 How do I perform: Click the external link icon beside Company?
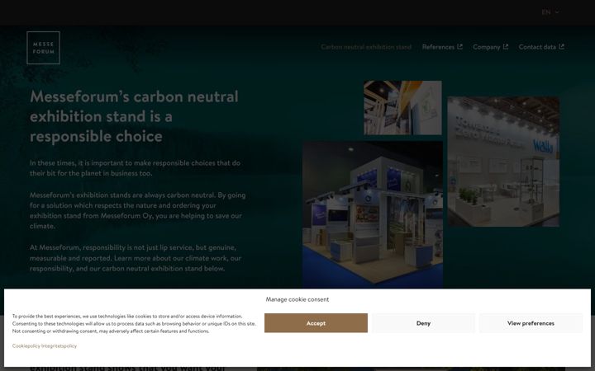(506, 46)
